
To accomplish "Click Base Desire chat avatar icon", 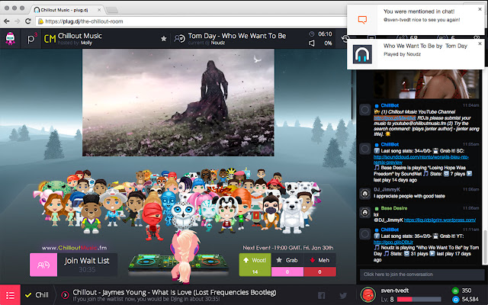I will (365, 213).
